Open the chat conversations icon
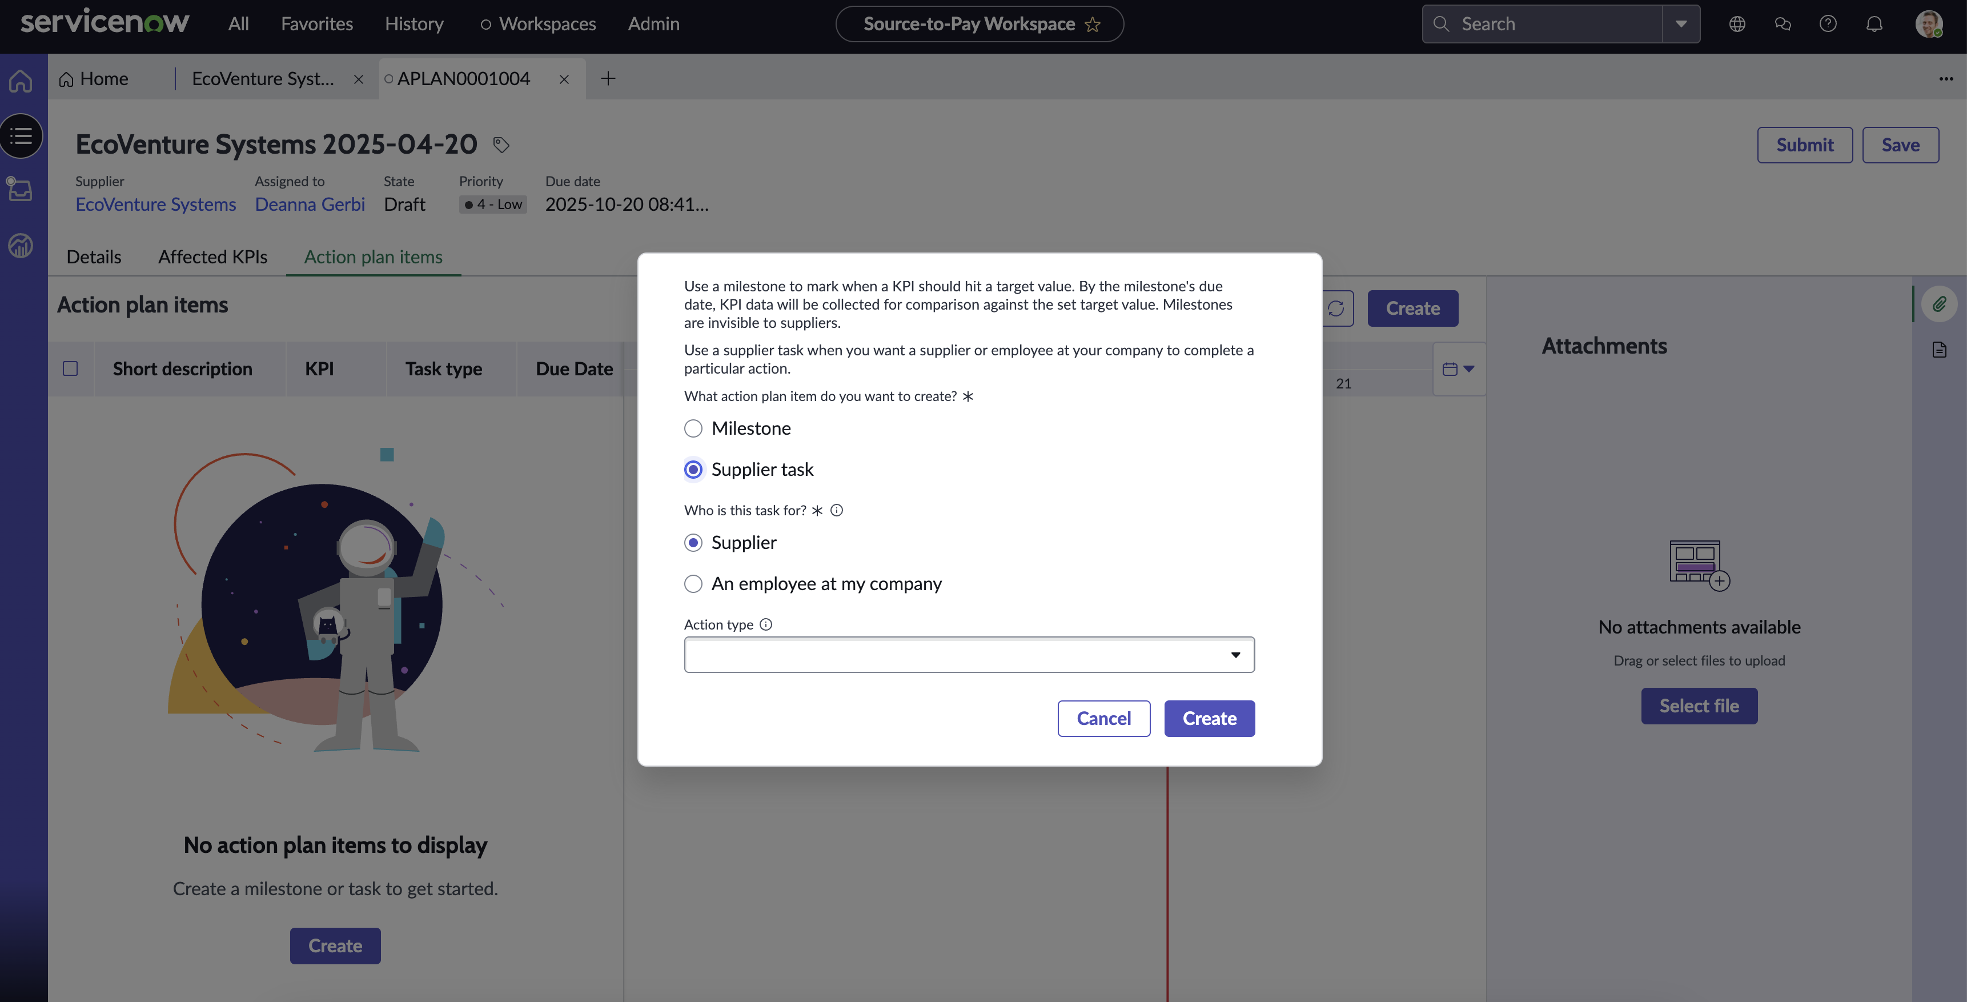 click(1783, 23)
